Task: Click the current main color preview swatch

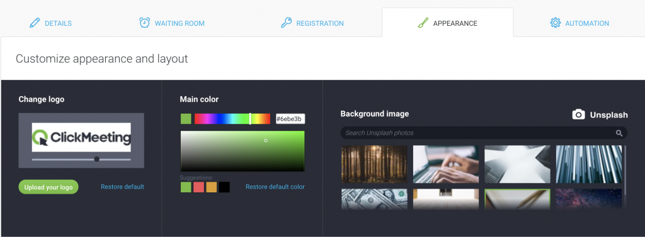Action: 186,119
